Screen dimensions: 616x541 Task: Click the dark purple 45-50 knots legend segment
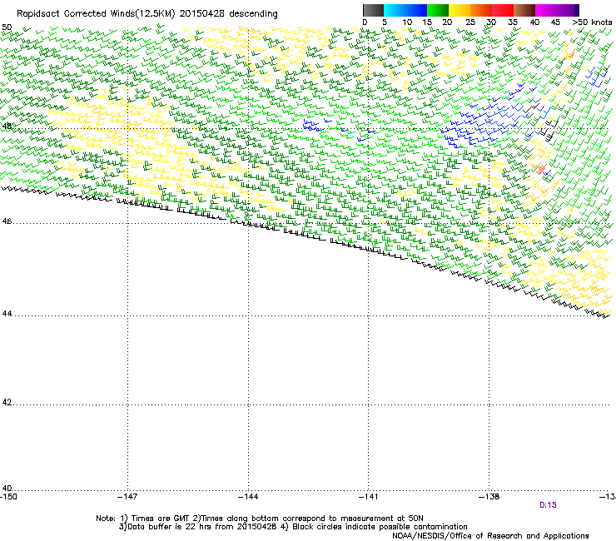[568, 10]
